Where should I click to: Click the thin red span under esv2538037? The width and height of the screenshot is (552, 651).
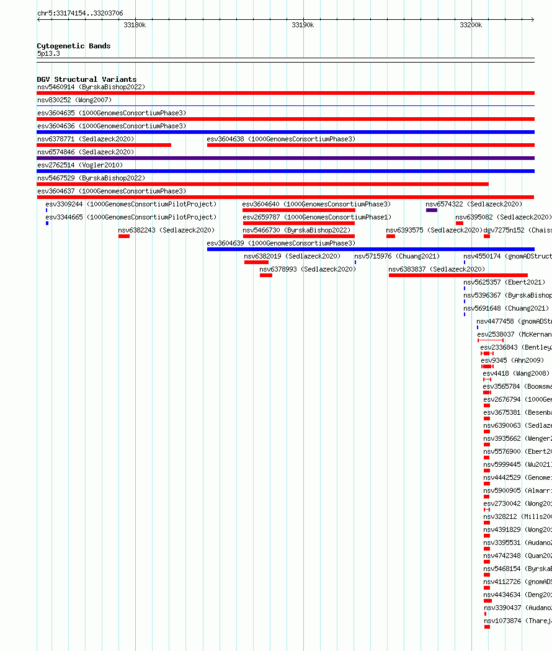point(491,340)
